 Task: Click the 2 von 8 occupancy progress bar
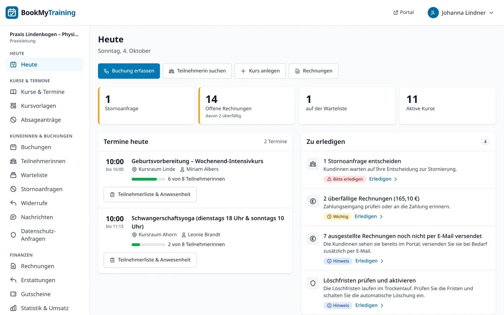coord(148,245)
